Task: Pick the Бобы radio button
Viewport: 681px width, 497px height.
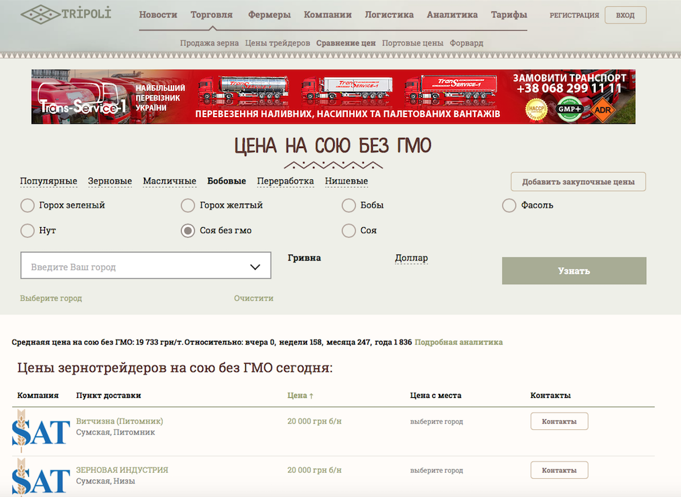Action: pos(349,206)
